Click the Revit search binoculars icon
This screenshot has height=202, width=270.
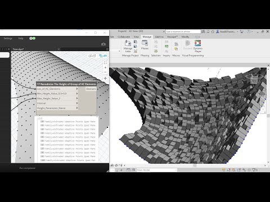(204, 31)
